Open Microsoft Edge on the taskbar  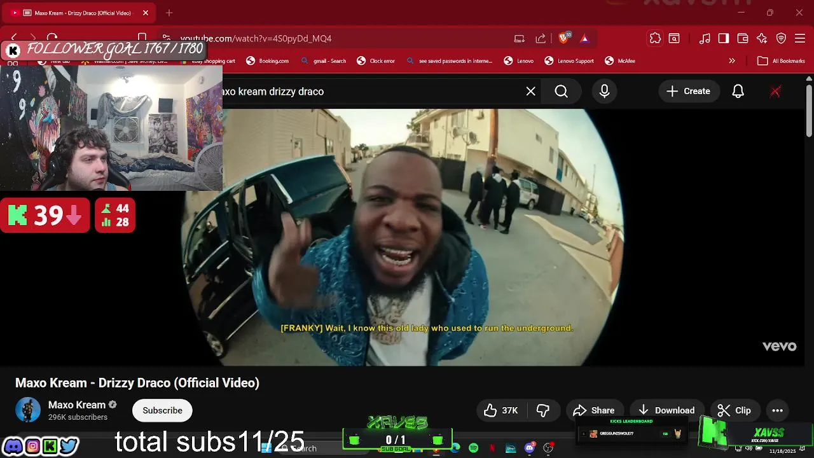455,448
